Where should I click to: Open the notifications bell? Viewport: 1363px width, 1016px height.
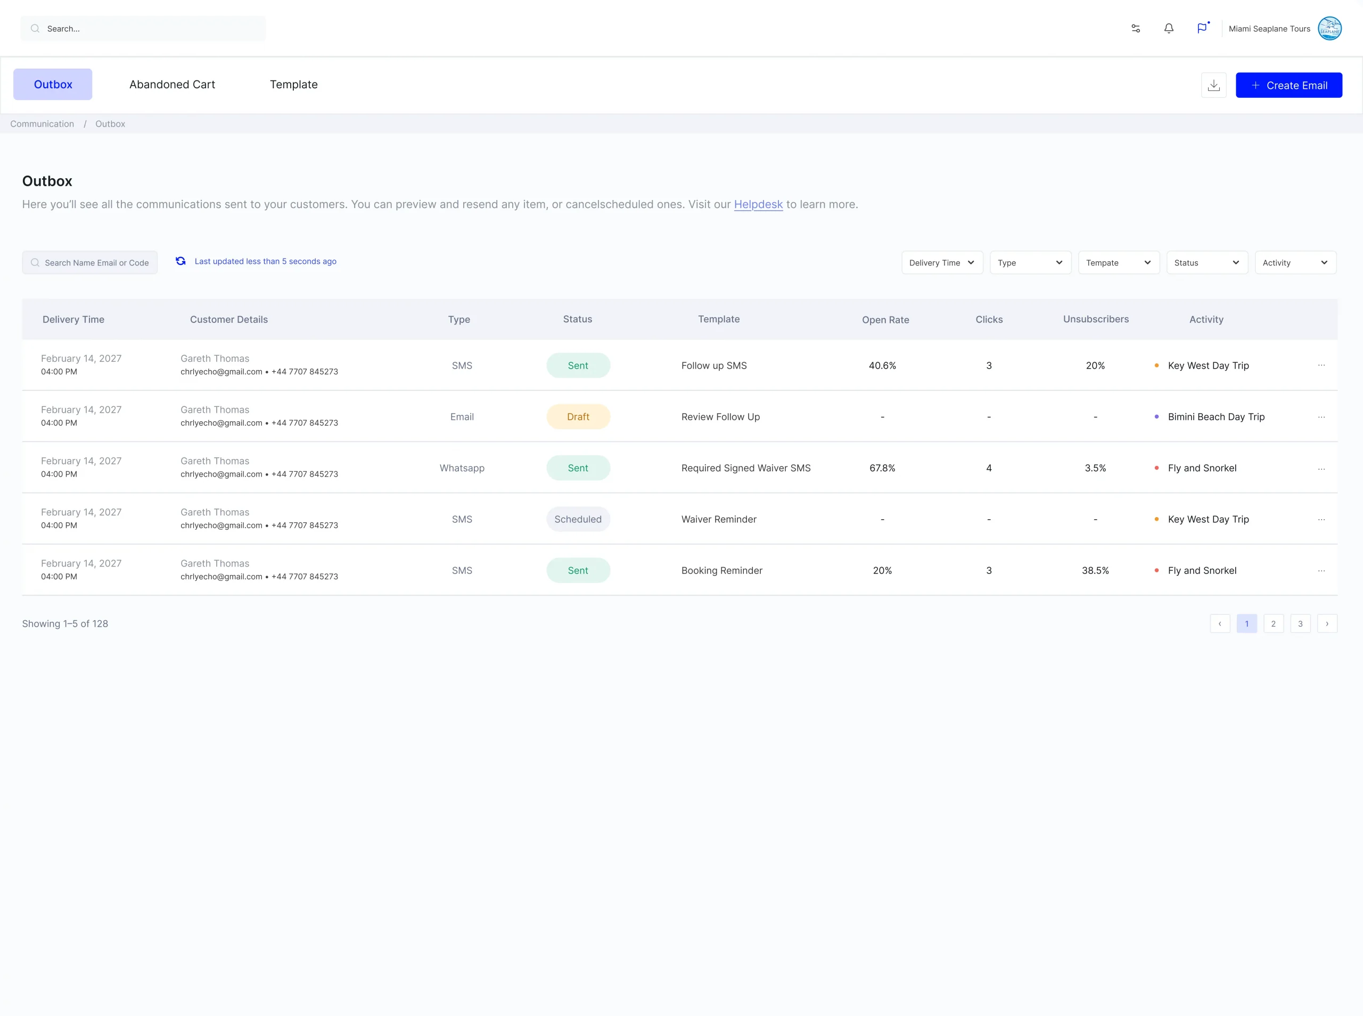[x=1169, y=28]
